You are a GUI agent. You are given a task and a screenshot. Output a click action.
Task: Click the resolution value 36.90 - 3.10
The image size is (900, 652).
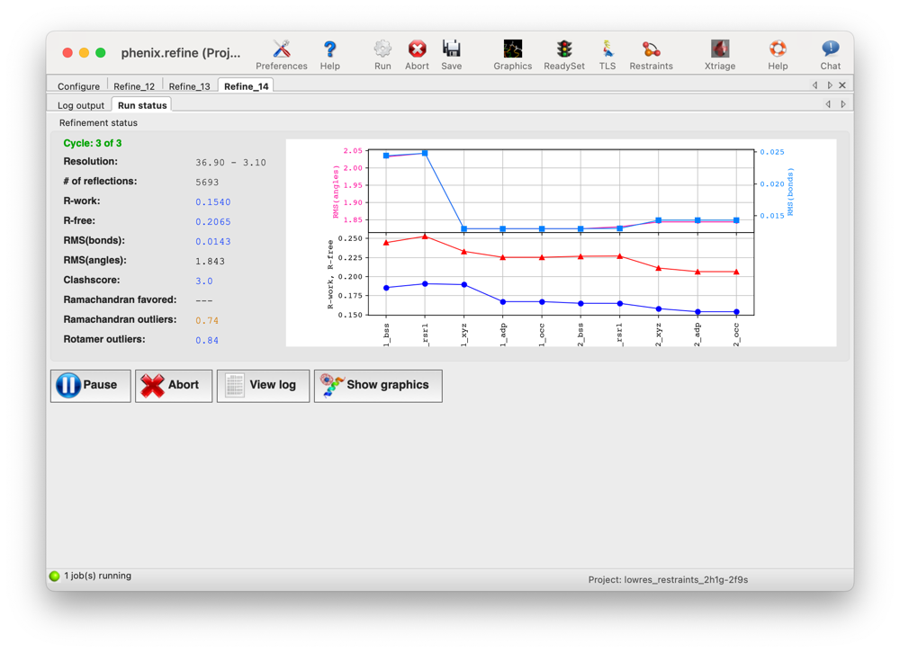click(x=230, y=162)
